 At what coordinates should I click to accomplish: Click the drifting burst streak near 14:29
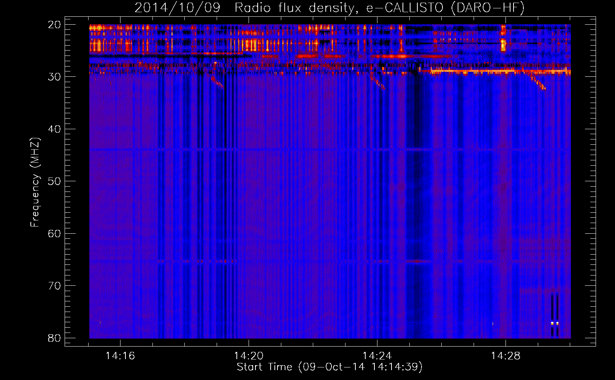click(538, 82)
